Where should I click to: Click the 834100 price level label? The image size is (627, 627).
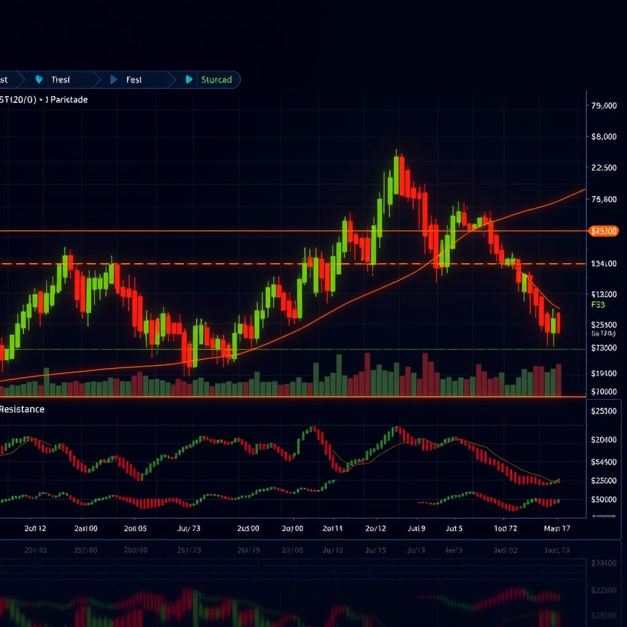coord(604,263)
